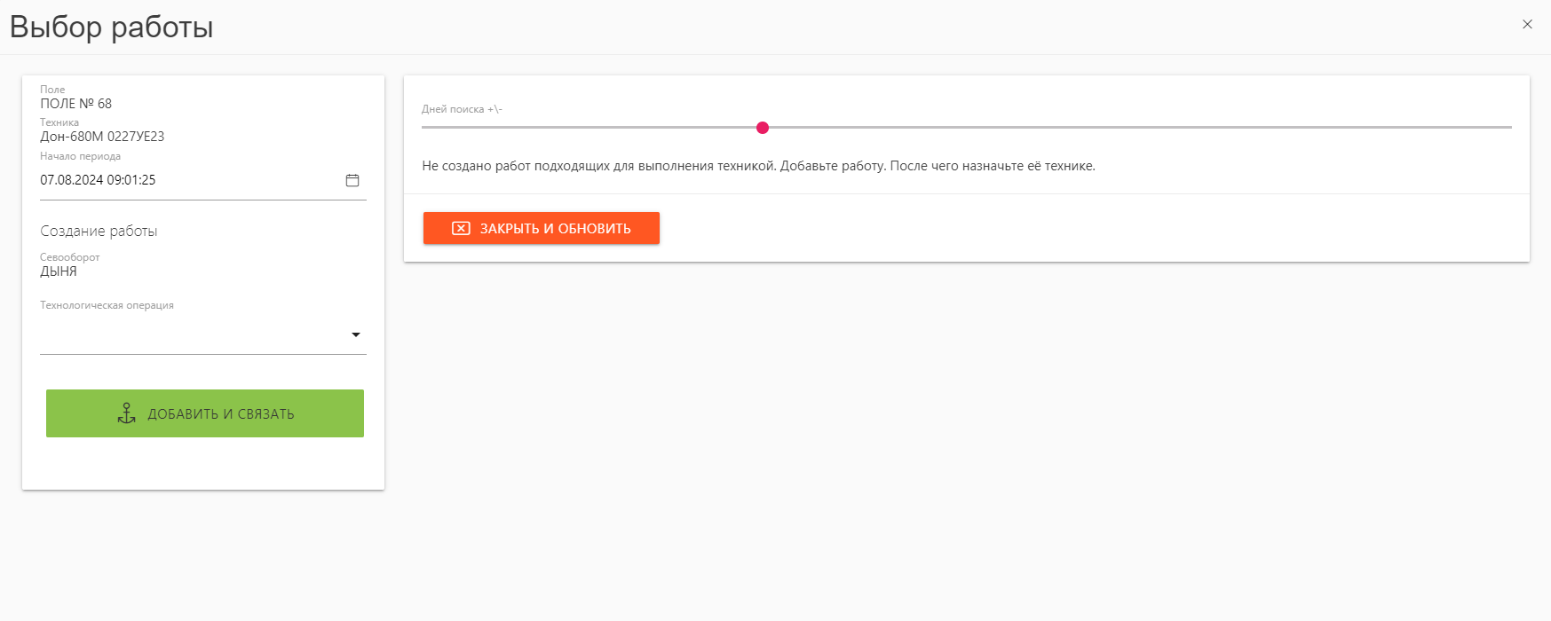Image resolution: width=1551 pixels, height=621 pixels.
Task: Click the no suitable jobs message text
Action: coord(758,166)
